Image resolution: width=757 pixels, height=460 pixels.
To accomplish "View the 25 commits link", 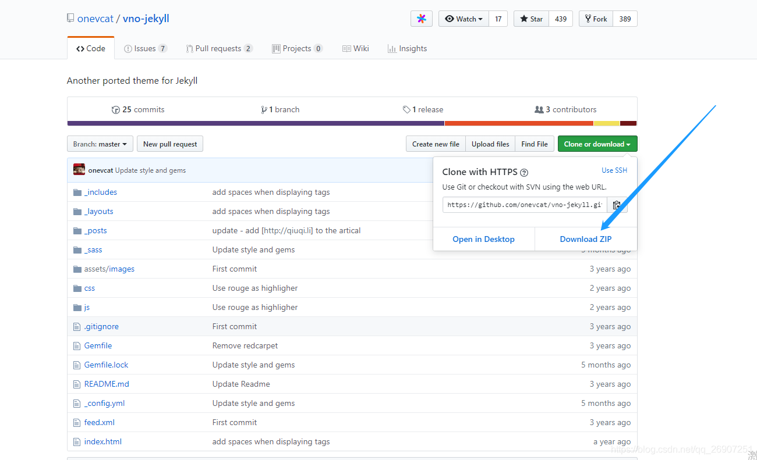I will [x=138, y=109].
